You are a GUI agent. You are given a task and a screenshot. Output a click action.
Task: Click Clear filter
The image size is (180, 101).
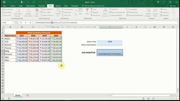click(93, 9)
